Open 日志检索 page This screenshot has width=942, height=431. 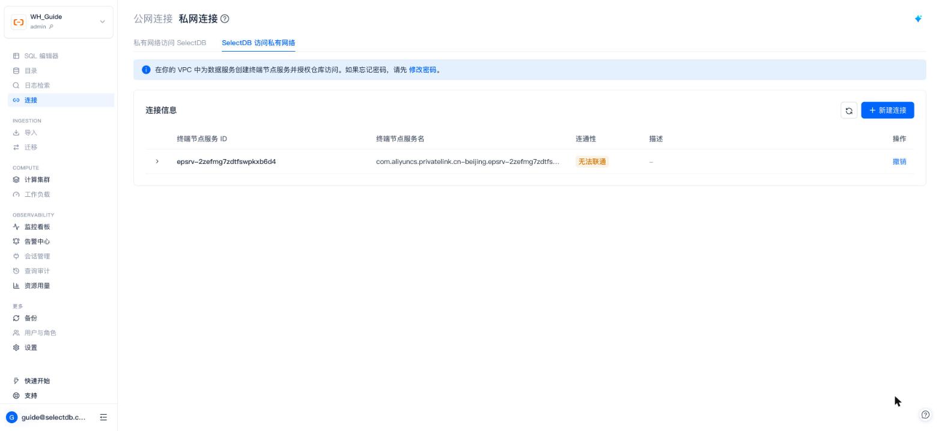pyautogui.click(x=37, y=85)
